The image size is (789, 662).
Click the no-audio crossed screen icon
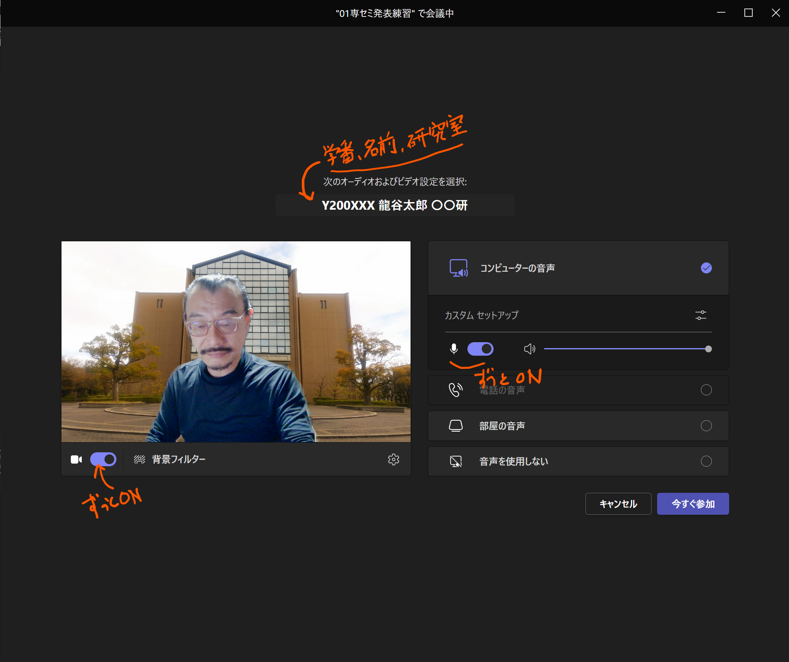456,461
